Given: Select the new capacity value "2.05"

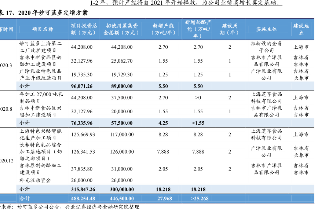Looking at the screenshot, I should tap(163, 169).
